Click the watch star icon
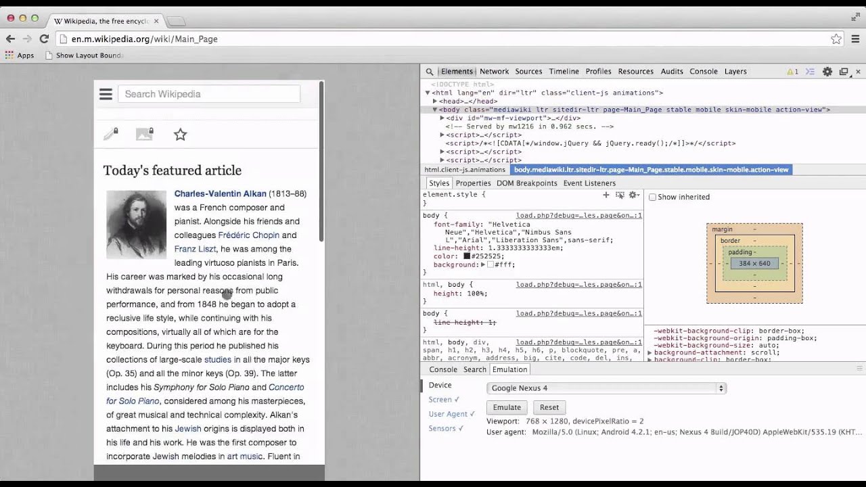Image resolution: width=866 pixels, height=487 pixels. 180,135
